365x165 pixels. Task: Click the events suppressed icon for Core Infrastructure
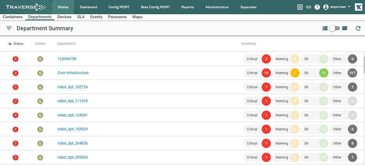click(40, 73)
